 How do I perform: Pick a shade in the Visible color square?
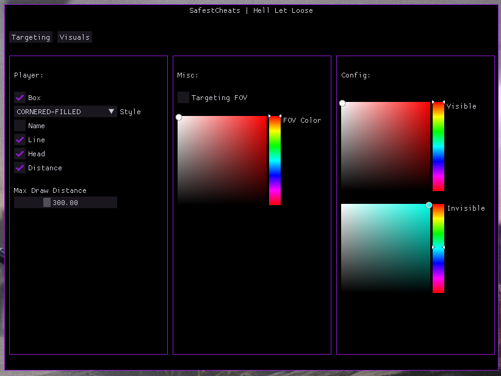click(x=386, y=146)
